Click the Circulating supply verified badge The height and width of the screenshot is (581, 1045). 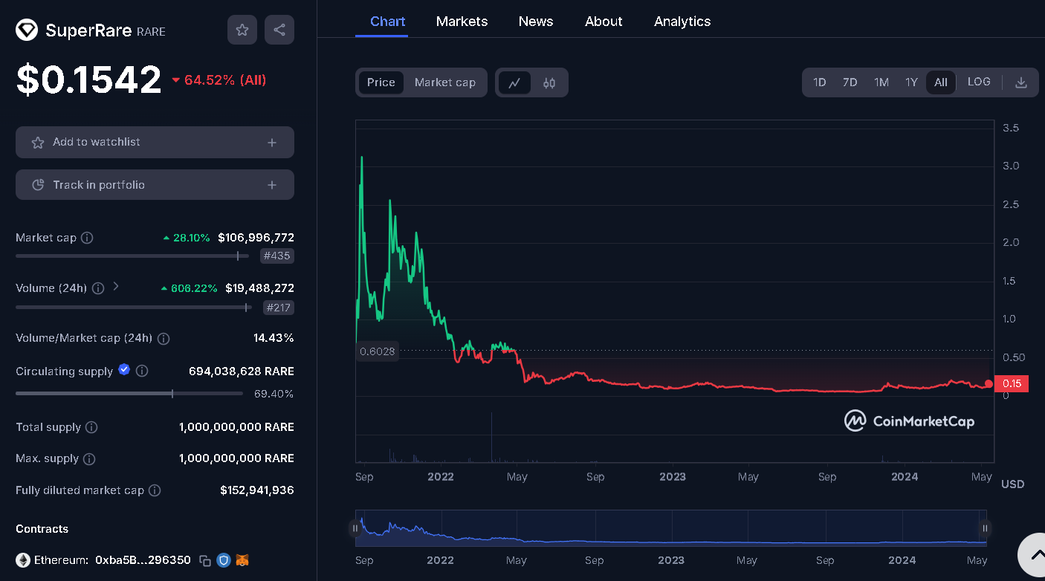[x=124, y=369]
